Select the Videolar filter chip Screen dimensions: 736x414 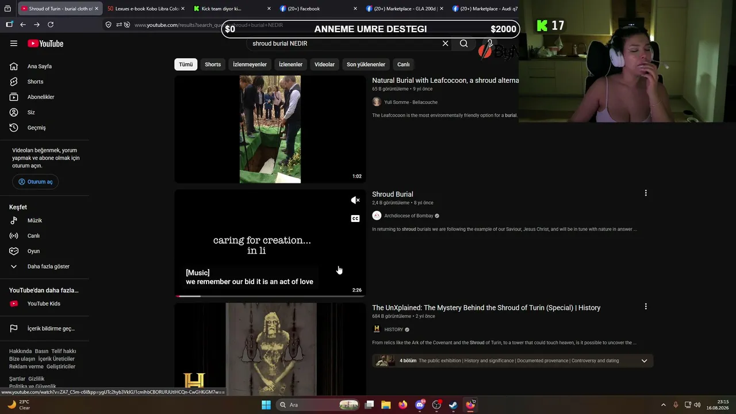[x=324, y=64]
